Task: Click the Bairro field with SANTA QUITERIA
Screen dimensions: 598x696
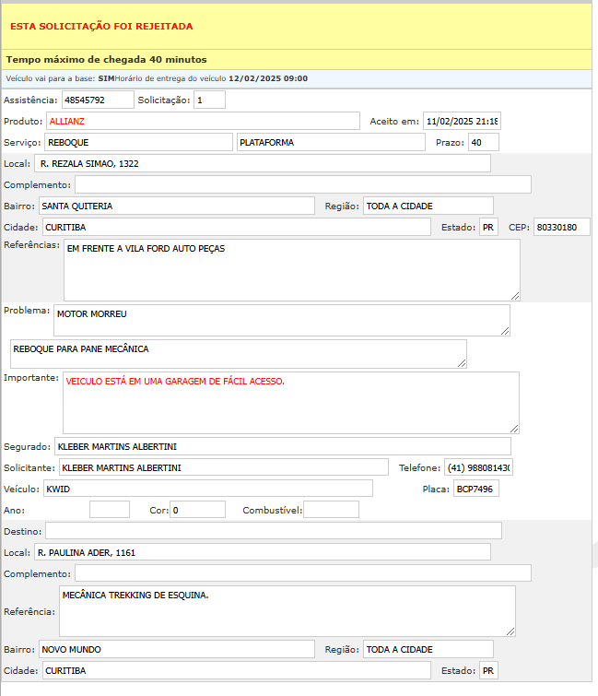Action: click(x=176, y=206)
